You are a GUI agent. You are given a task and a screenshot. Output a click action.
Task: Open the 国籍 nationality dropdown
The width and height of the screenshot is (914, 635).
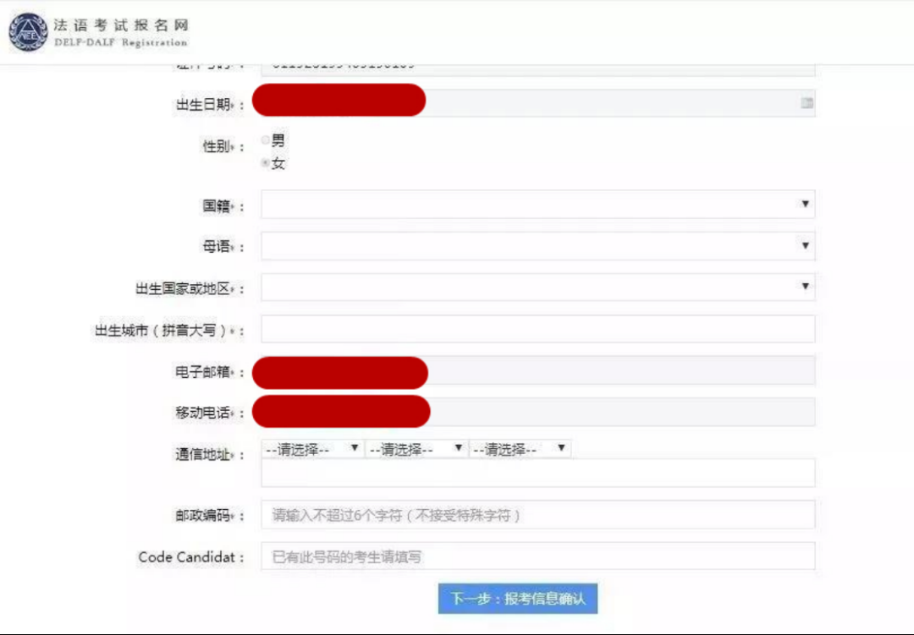click(537, 205)
